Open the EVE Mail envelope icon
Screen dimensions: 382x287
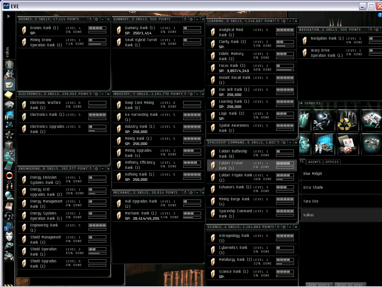[9, 85]
